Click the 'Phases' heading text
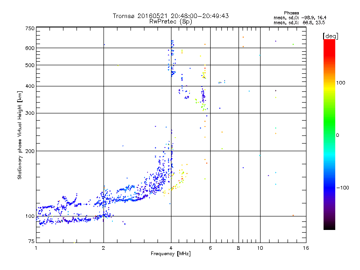360x270 pixels. pos(291,13)
